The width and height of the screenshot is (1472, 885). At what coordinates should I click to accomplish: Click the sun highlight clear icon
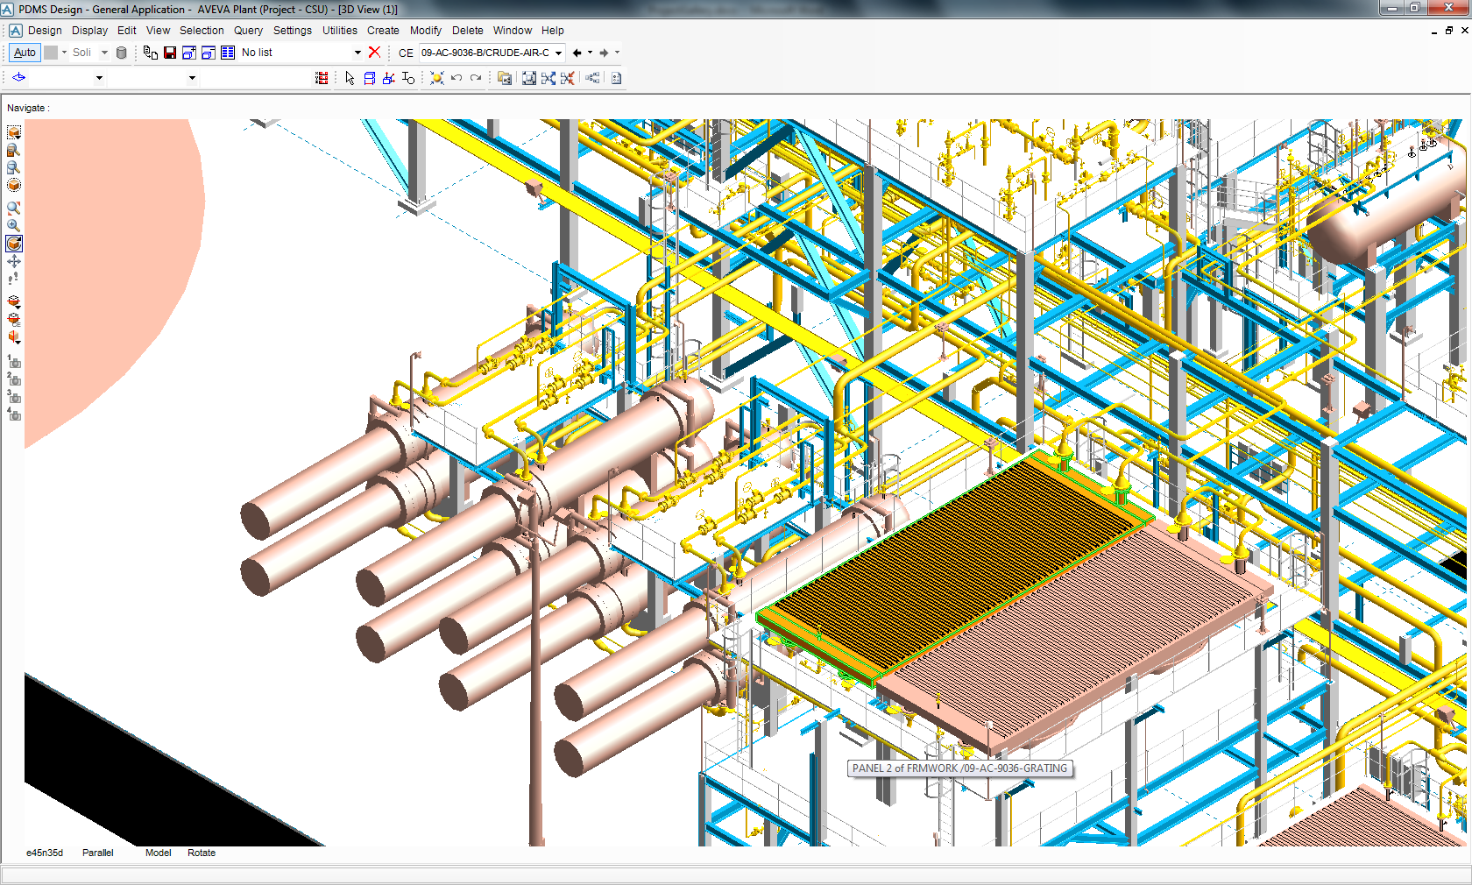point(437,78)
